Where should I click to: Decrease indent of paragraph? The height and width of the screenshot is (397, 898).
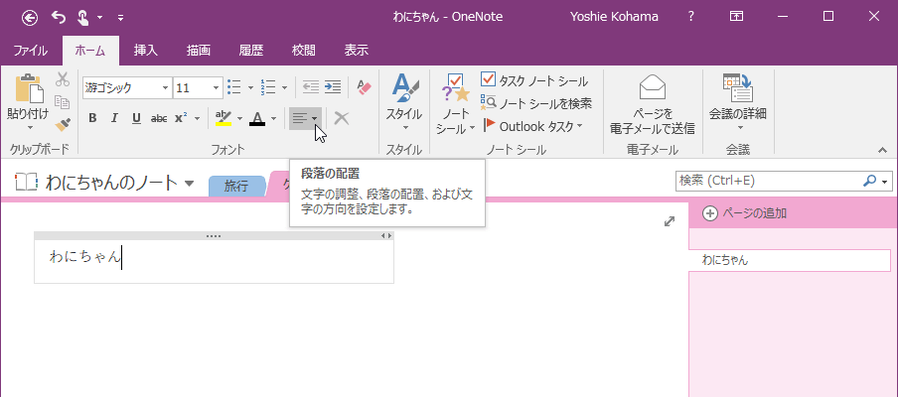tap(311, 87)
